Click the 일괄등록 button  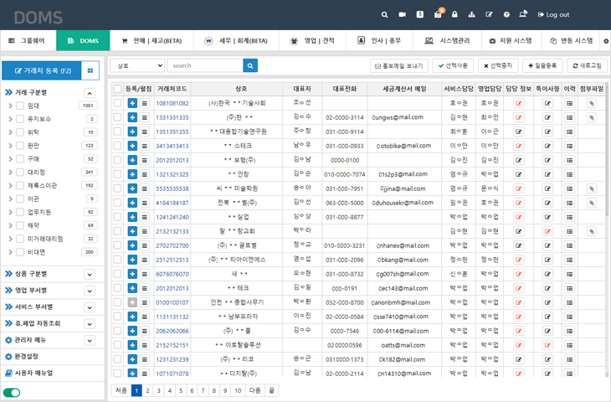tap(542, 66)
